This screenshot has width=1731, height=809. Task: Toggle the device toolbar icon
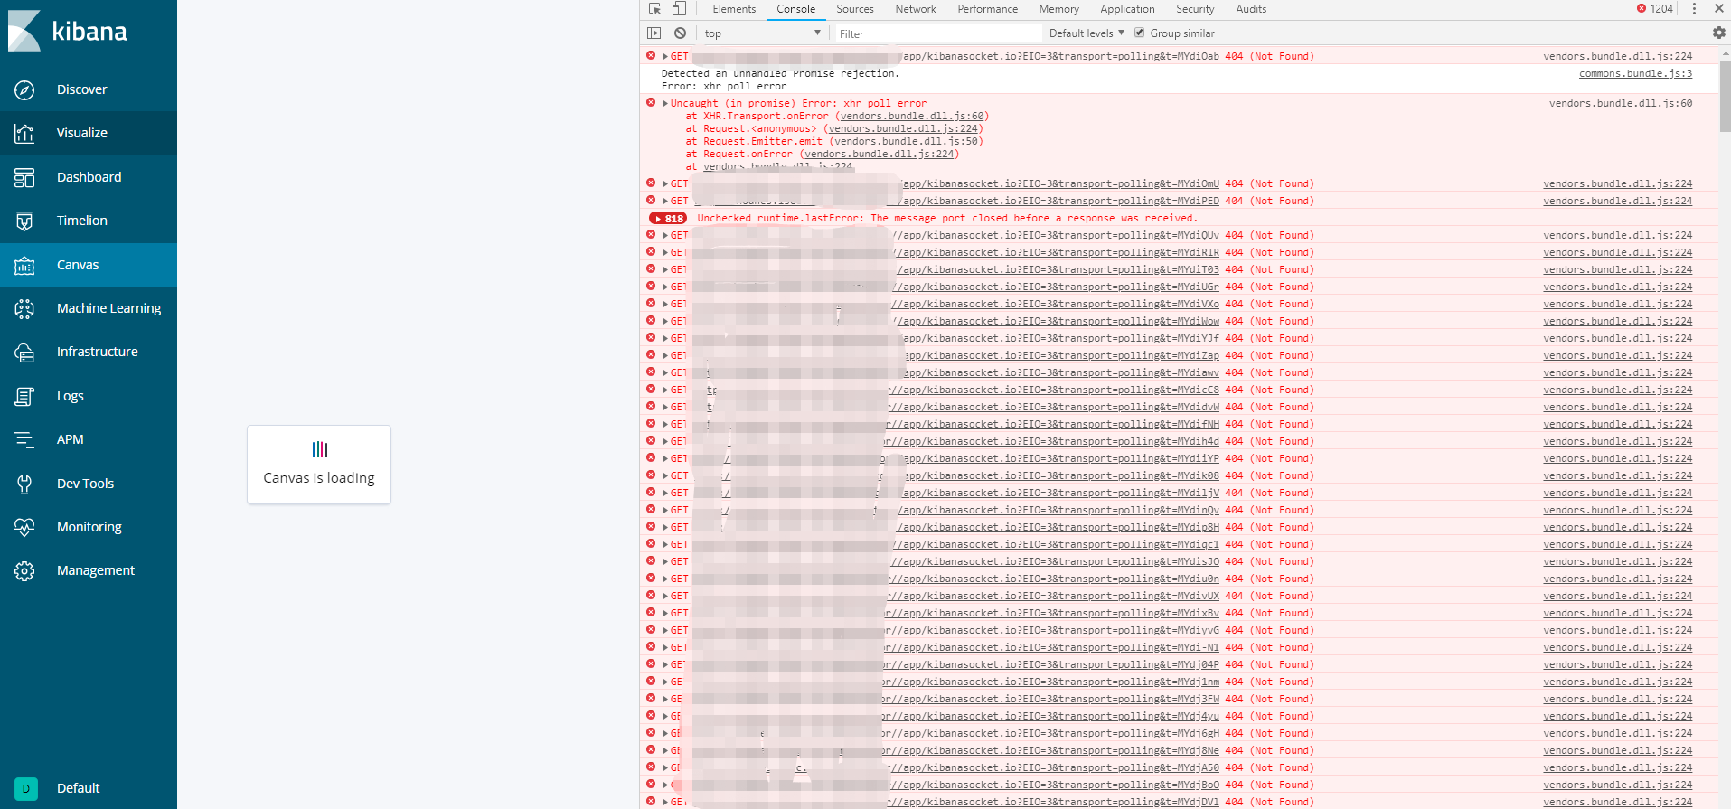(x=678, y=9)
